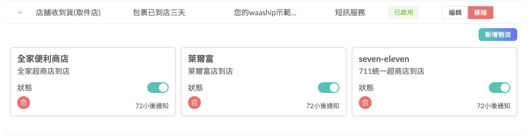Delete the 全家便利商店 logistics card
Image resolution: width=528 pixels, height=135 pixels.
pos(24,103)
